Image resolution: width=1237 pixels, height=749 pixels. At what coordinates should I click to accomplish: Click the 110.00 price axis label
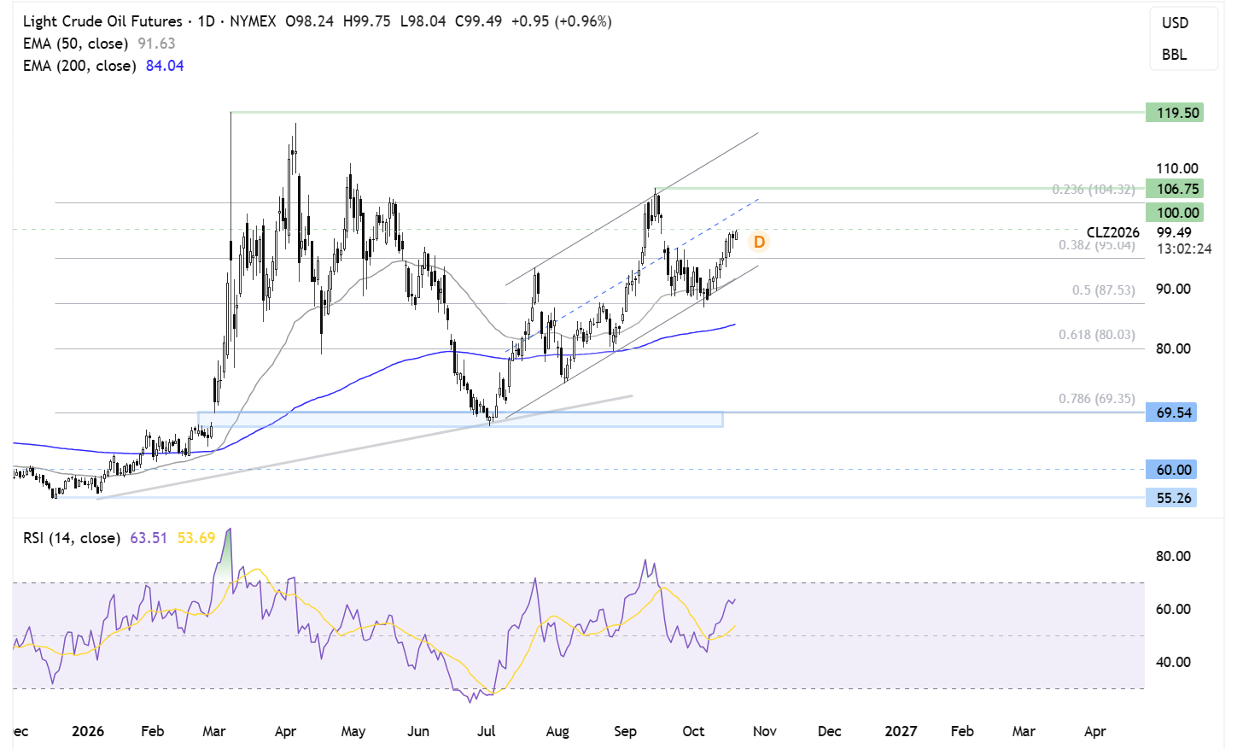(1177, 168)
